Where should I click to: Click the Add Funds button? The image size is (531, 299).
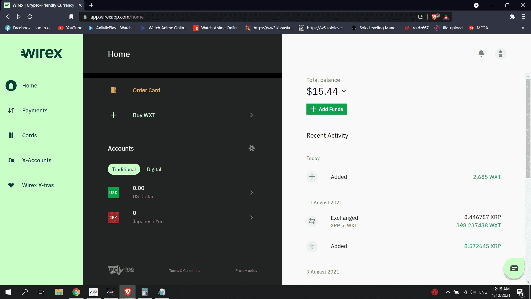coord(327,109)
